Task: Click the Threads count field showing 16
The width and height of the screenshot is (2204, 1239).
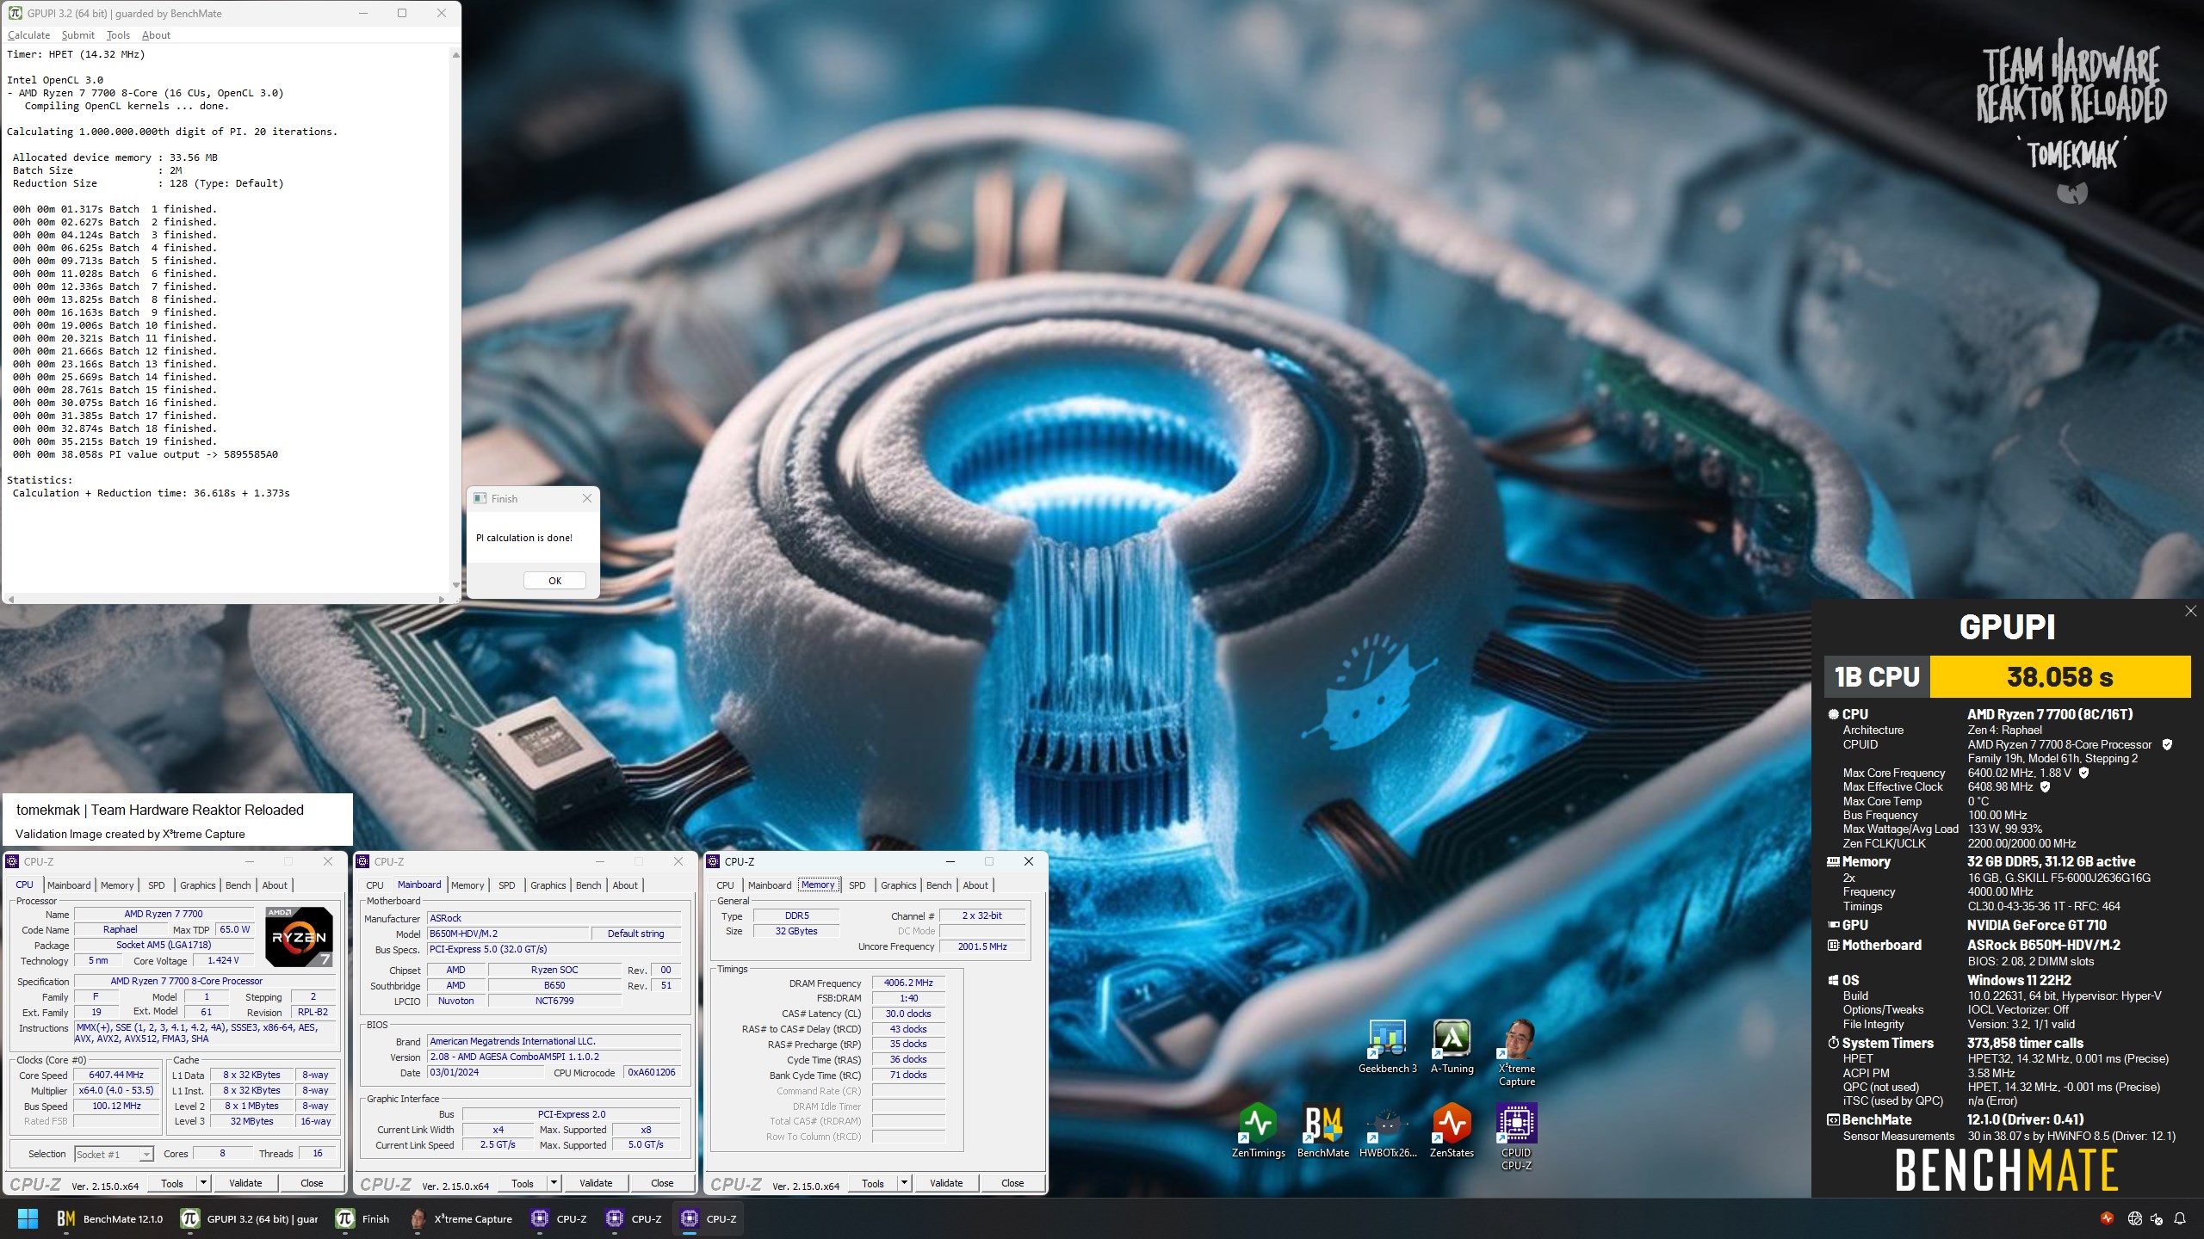Action: 318,1154
